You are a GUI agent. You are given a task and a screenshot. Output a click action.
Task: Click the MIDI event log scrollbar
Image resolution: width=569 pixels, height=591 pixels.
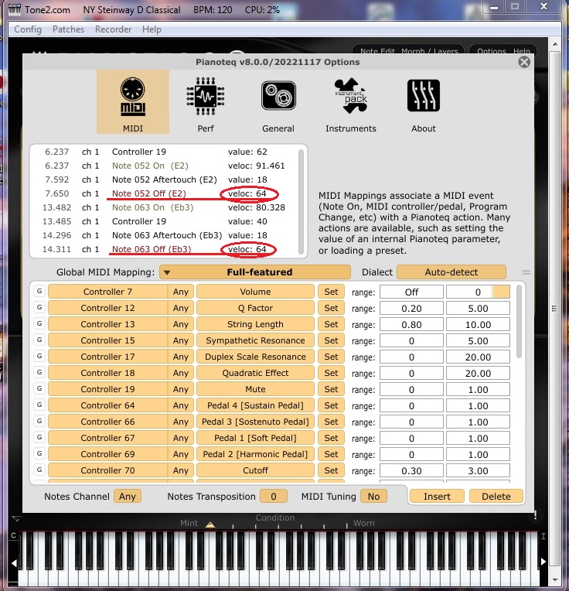301,202
